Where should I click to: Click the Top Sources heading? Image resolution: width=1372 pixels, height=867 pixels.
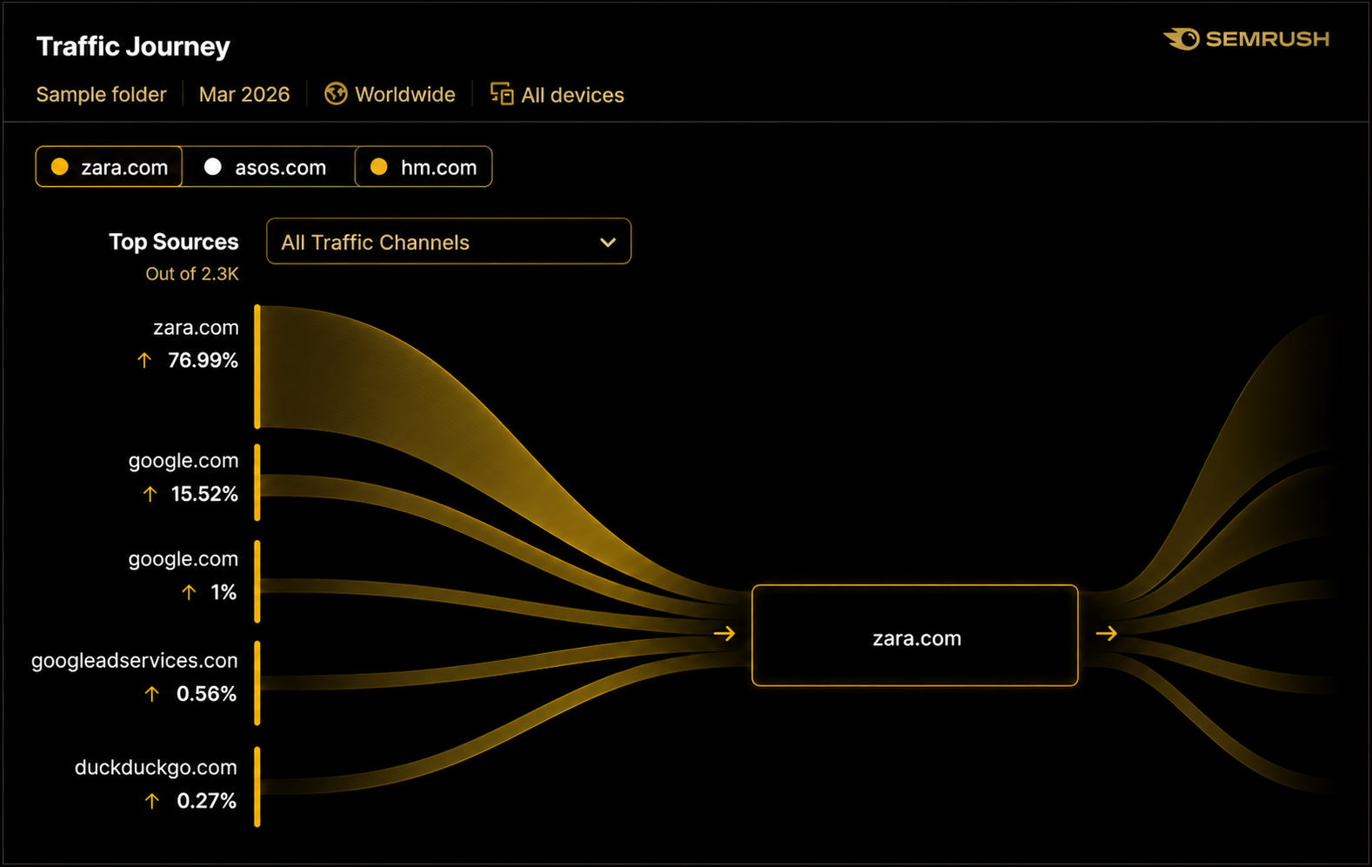174,242
